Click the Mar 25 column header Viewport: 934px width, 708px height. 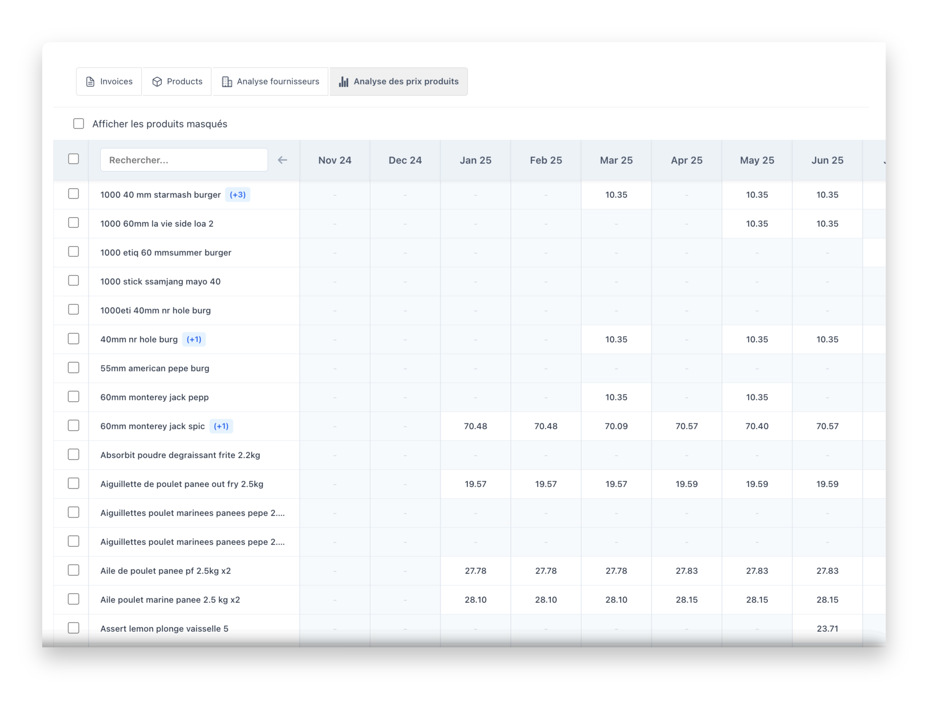pyautogui.click(x=616, y=160)
